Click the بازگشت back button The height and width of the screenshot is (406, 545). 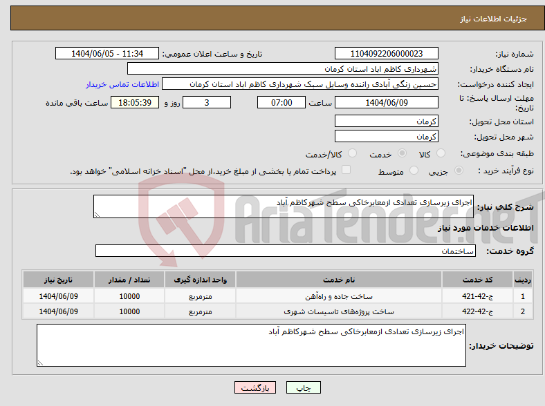(x=255, y=387)
